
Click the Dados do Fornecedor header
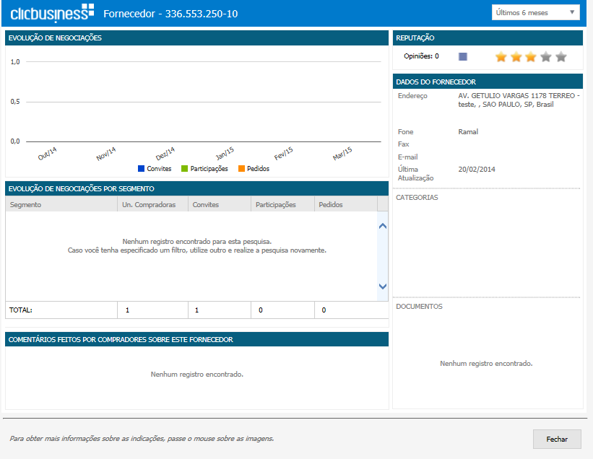click(488, 82)
